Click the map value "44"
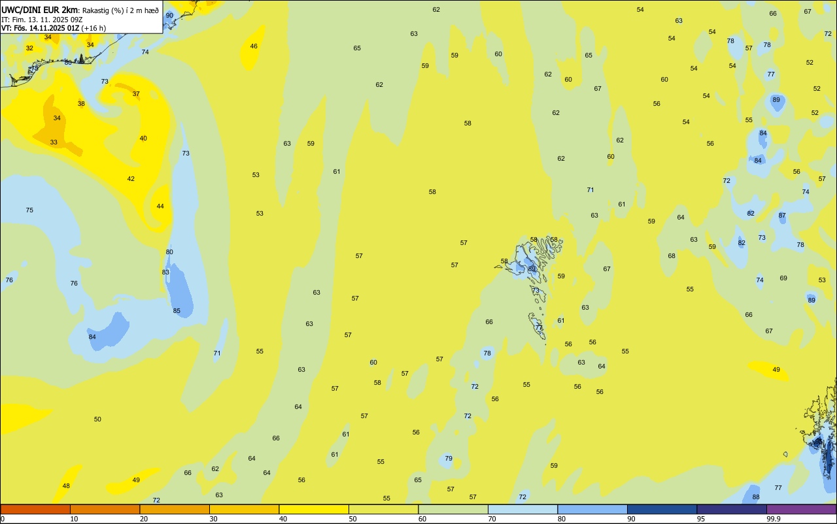Screen dimensions: 837x524 click(x=160, y=206)
